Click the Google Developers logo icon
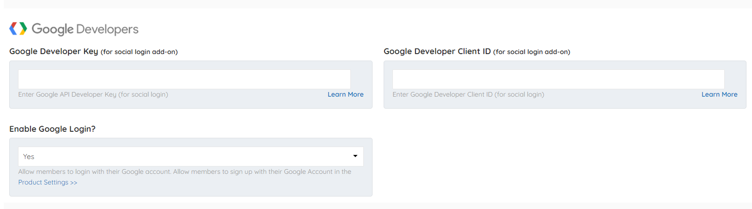Image resolution: width=752 pixels, height=209 pixels. point(18,29)
